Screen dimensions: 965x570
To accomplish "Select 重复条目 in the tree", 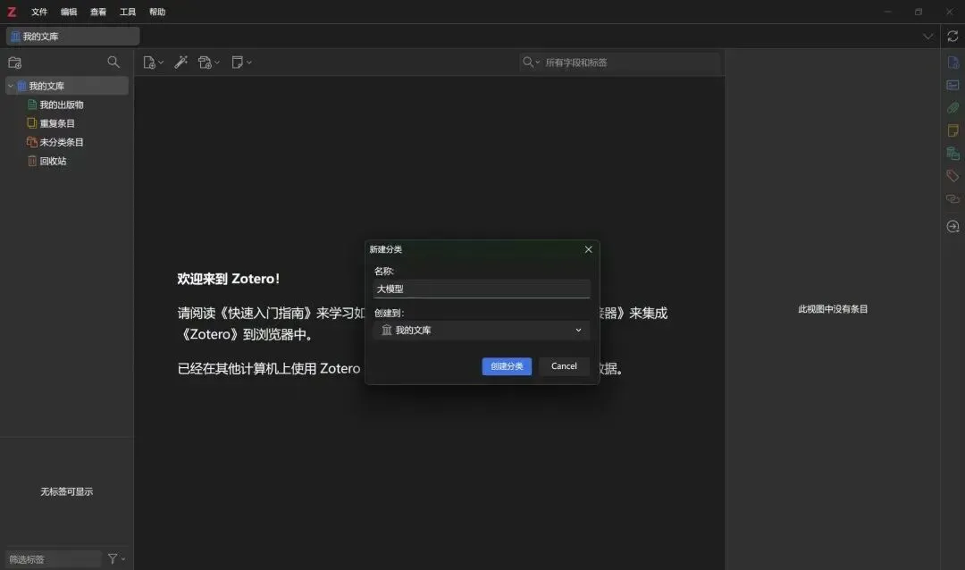I will (57, 123).
